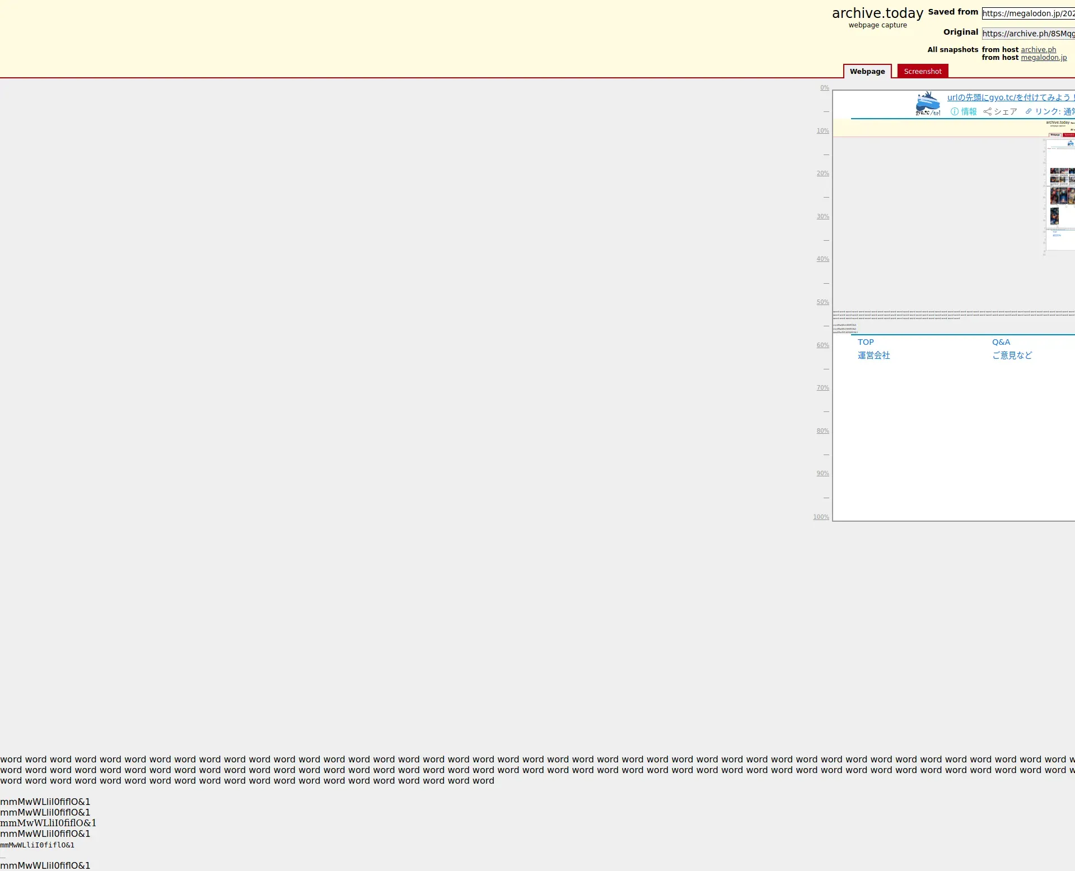Switch to the Screenshot tab
1075x871 pixels.
(x=922, y=71)
